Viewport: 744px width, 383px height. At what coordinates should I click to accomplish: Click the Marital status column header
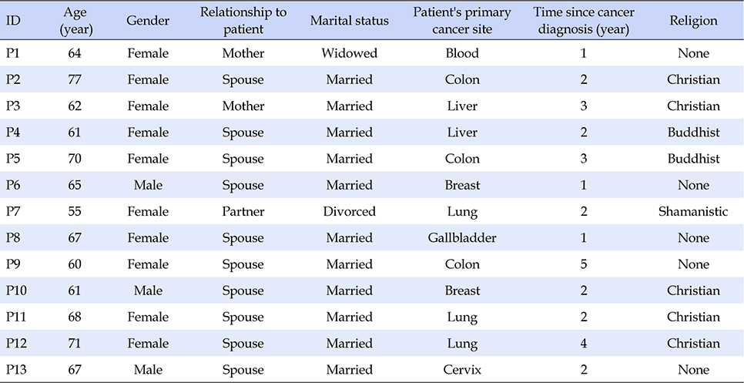point(349,21)
